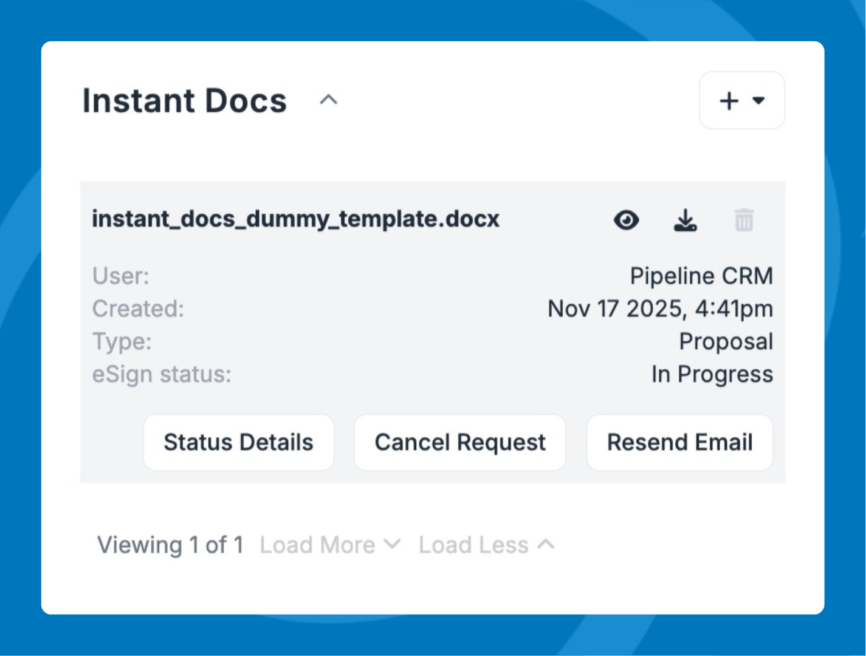
Task: Click the down chevron after Load More
Action: pos(393,544)
